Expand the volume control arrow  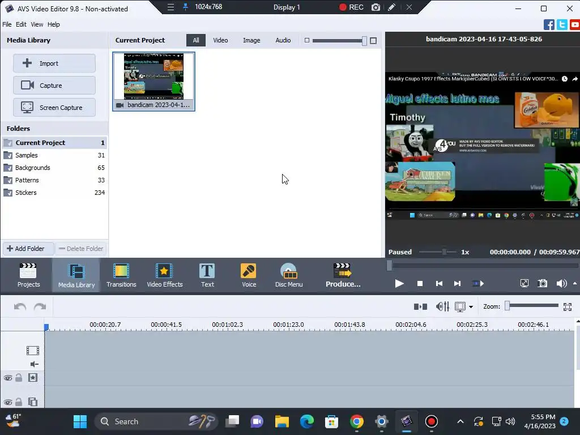[575, 283]
